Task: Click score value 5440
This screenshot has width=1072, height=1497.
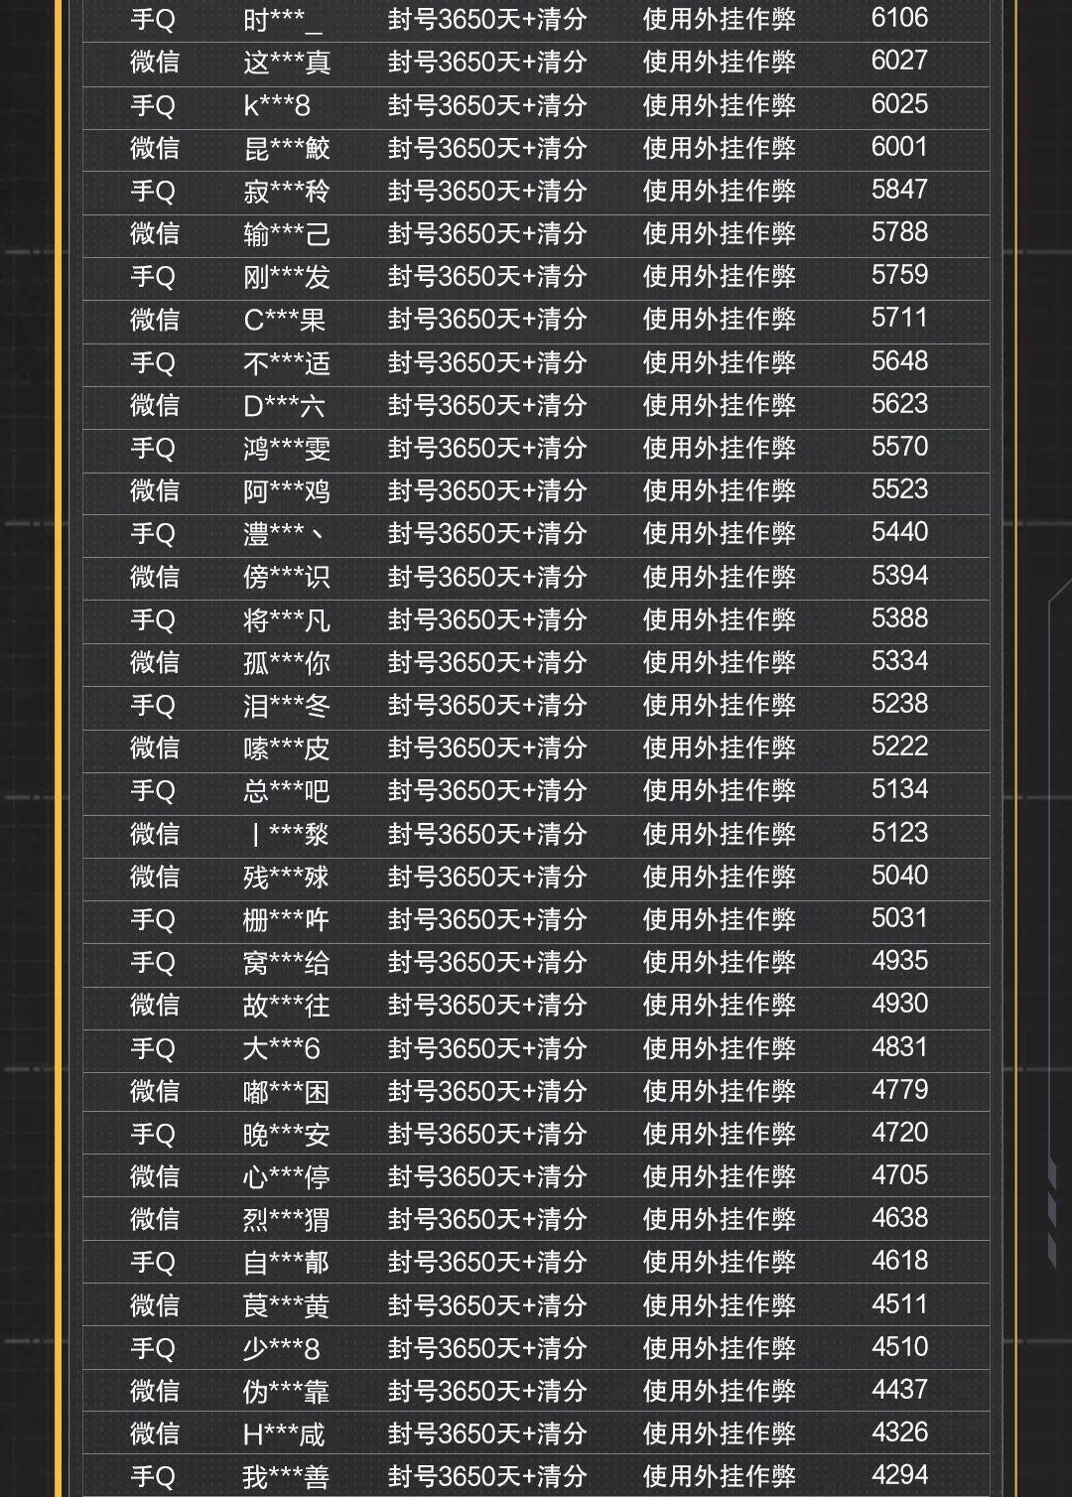Action: click(x=899, y=532)
